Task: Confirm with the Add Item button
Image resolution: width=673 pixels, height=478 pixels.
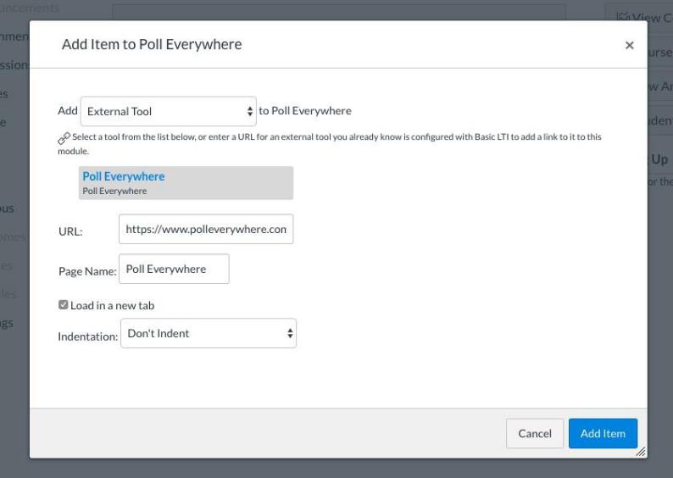Action: click(603, 433)
